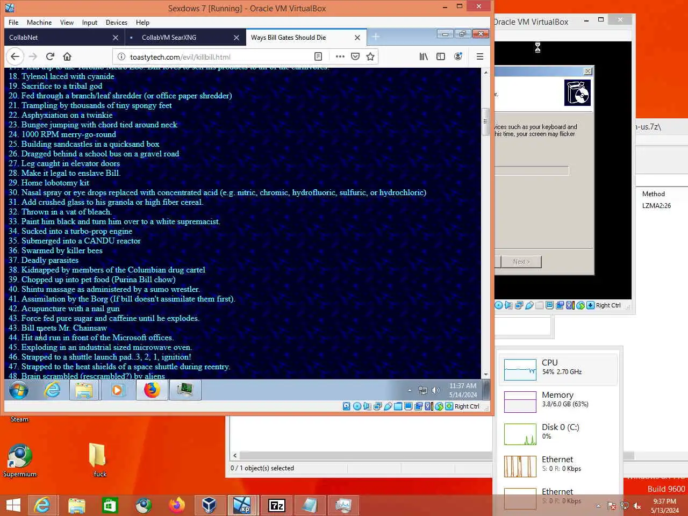
Task: Click Firefox back arrow button
Action: coord(15,56)
